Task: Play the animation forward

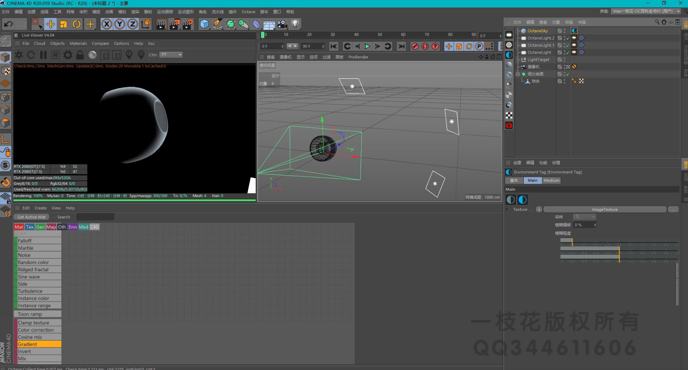Action: pyautogui.click(x=367, y=46)
